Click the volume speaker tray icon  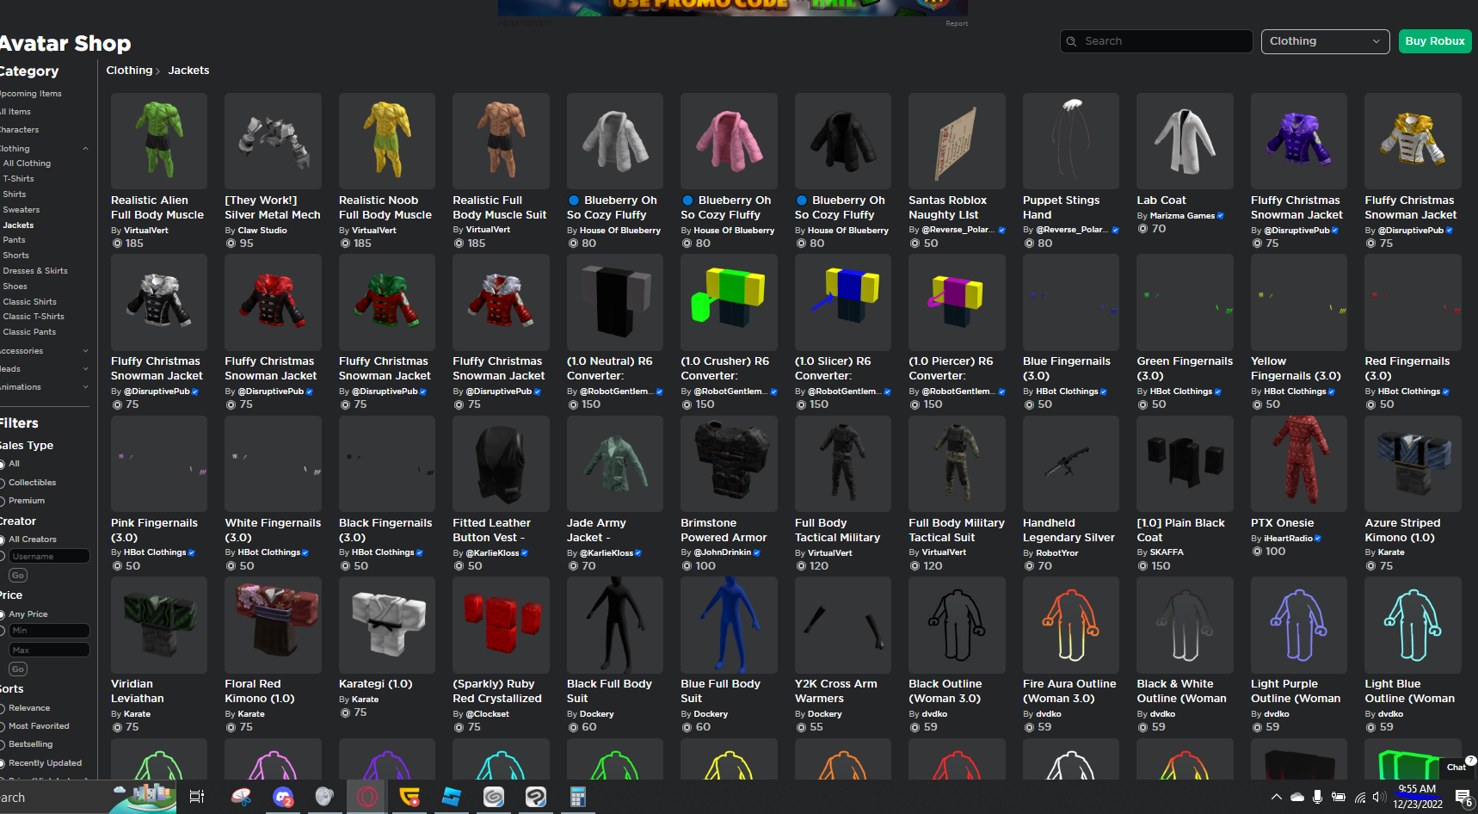(1378, 797)
